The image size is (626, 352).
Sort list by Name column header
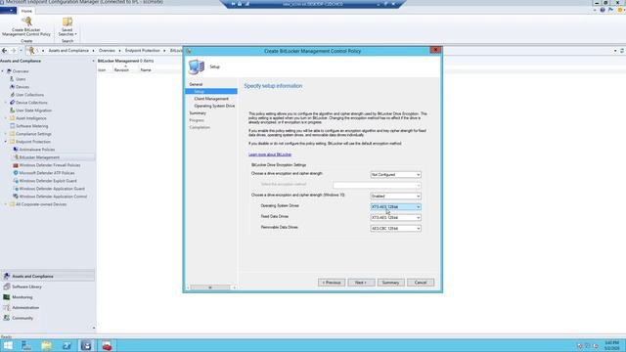(x=146, y=69)
